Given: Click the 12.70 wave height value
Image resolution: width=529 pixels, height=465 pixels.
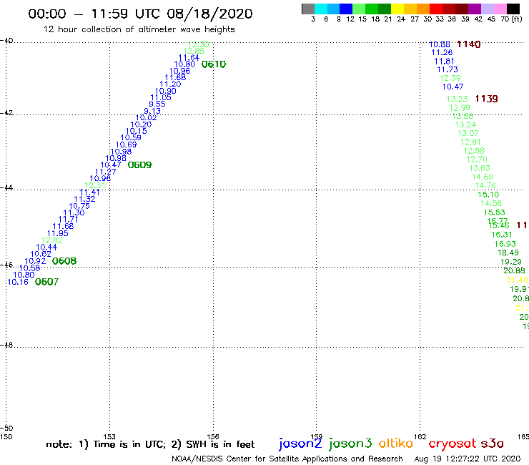Looking at the screenshot, I should click(x=477, y=159).
